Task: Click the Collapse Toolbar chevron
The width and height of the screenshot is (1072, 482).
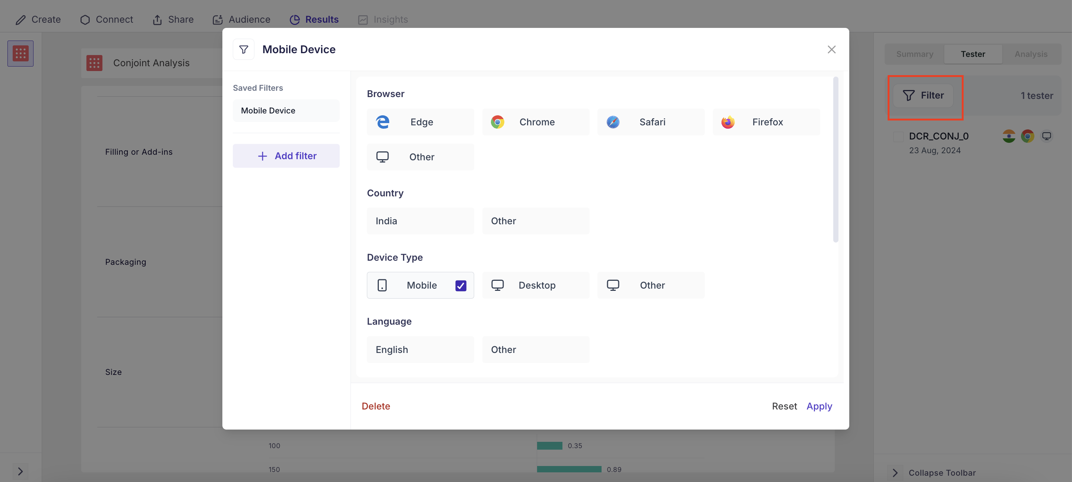Action: click(895, 473)
